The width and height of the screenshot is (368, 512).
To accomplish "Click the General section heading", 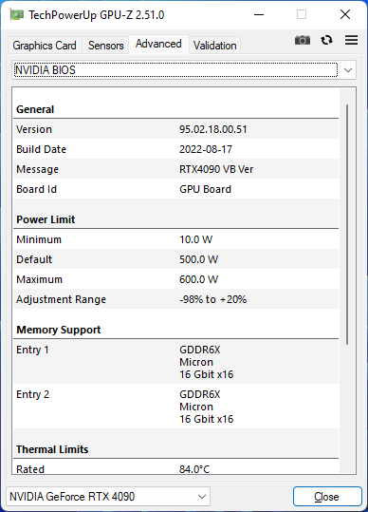I will 35,109.
